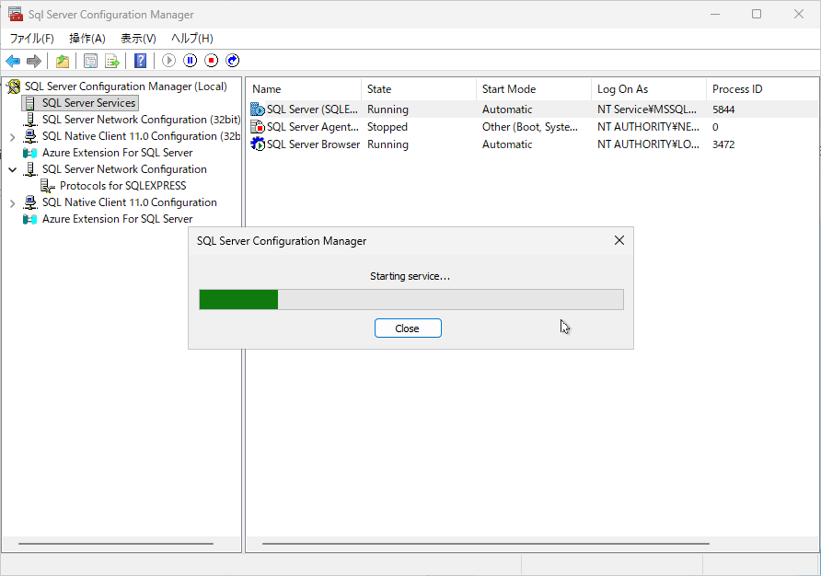Image resolution: width=821 pixels, height=576 pixels.
Task: Collapse the SQL Server Network Configuration node
Action: [x=12, y=169]
